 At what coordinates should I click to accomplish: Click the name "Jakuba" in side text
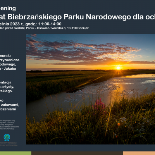[10, 69]
